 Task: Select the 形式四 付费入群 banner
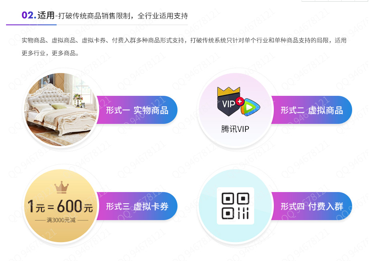[x=312, y=206]
